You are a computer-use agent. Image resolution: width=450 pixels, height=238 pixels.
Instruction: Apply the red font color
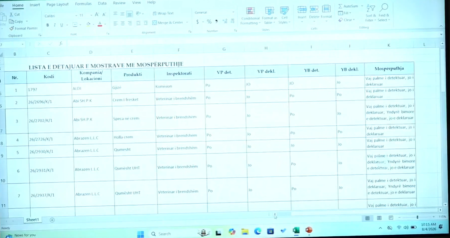pyautogui.click(x=100, y=24)
